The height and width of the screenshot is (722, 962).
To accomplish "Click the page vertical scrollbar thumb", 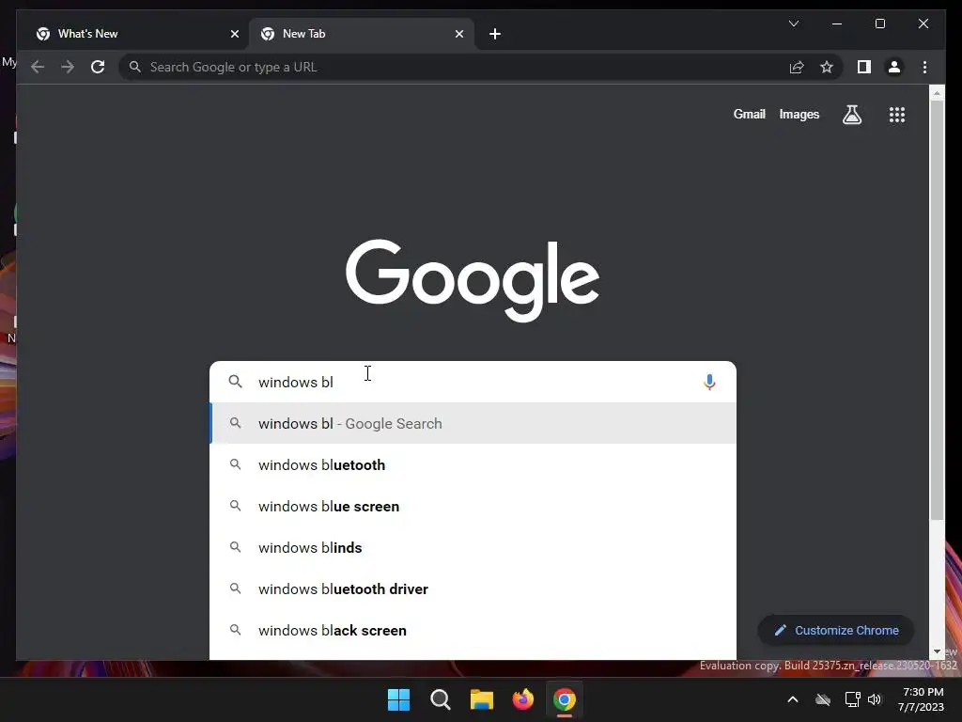I will (937, 310).
